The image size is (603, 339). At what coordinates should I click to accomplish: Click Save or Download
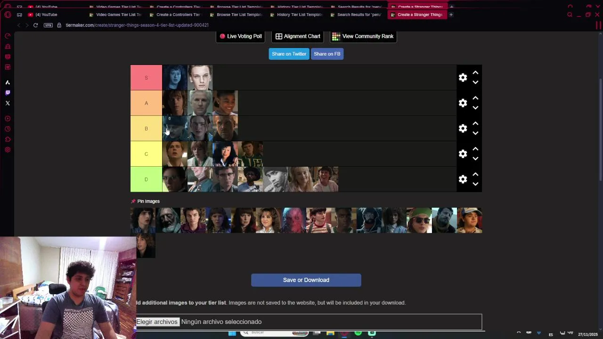(306, 280)
